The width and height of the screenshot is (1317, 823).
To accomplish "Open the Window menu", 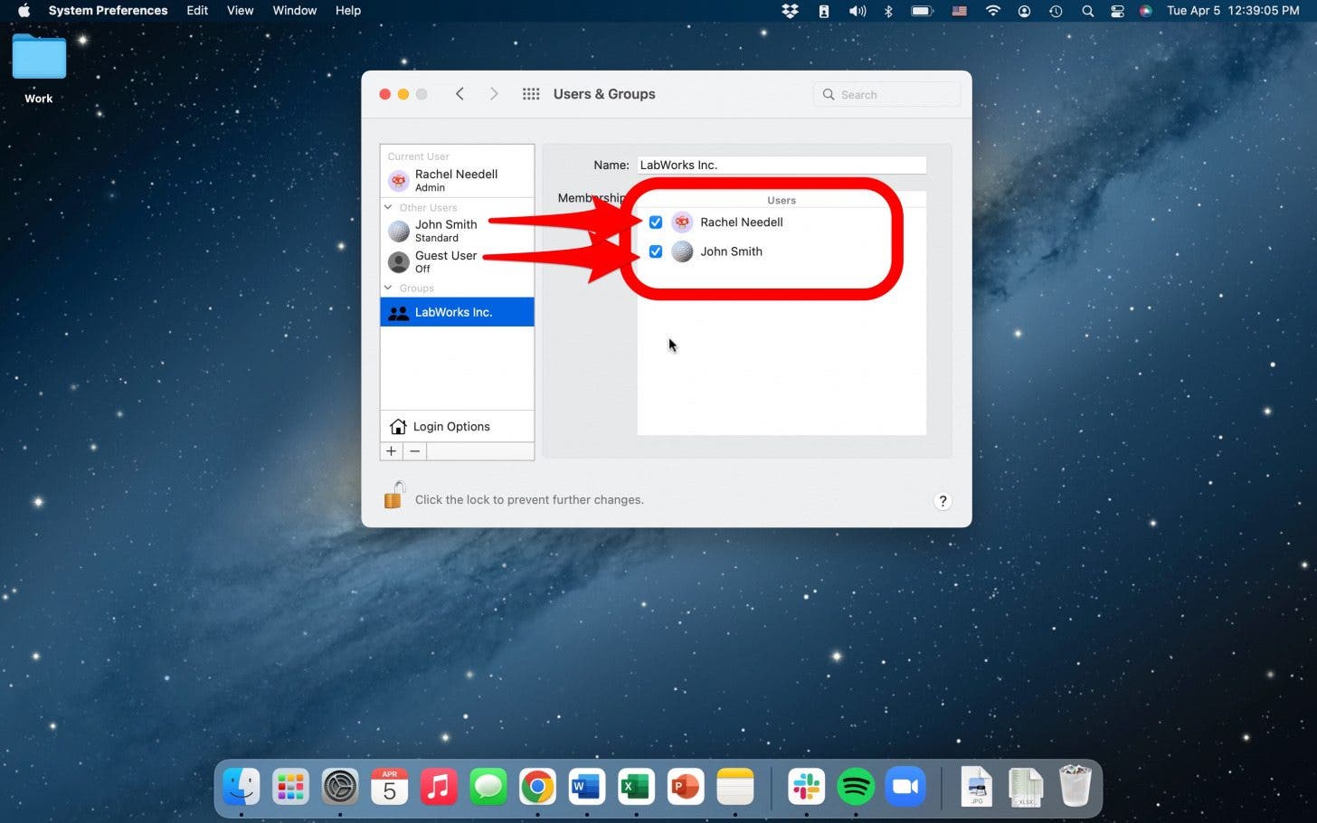I will [x=295, y=11].
